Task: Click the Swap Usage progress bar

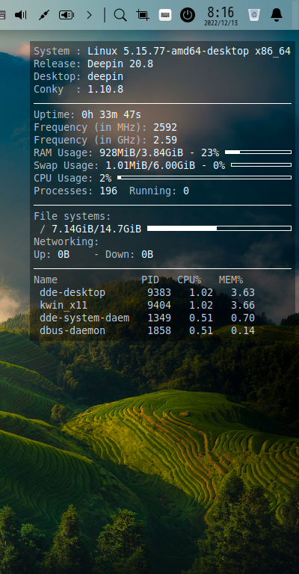Action: tap(262, 164)
